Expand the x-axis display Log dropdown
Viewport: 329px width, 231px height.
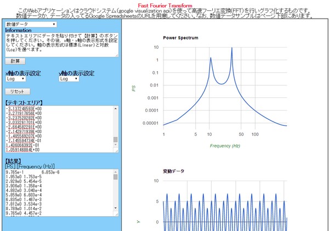pyautogui.click(x=16, y=79)
